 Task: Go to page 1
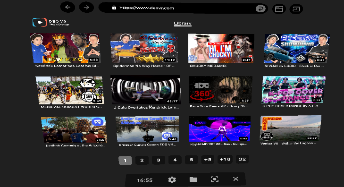tap(125, 161)
